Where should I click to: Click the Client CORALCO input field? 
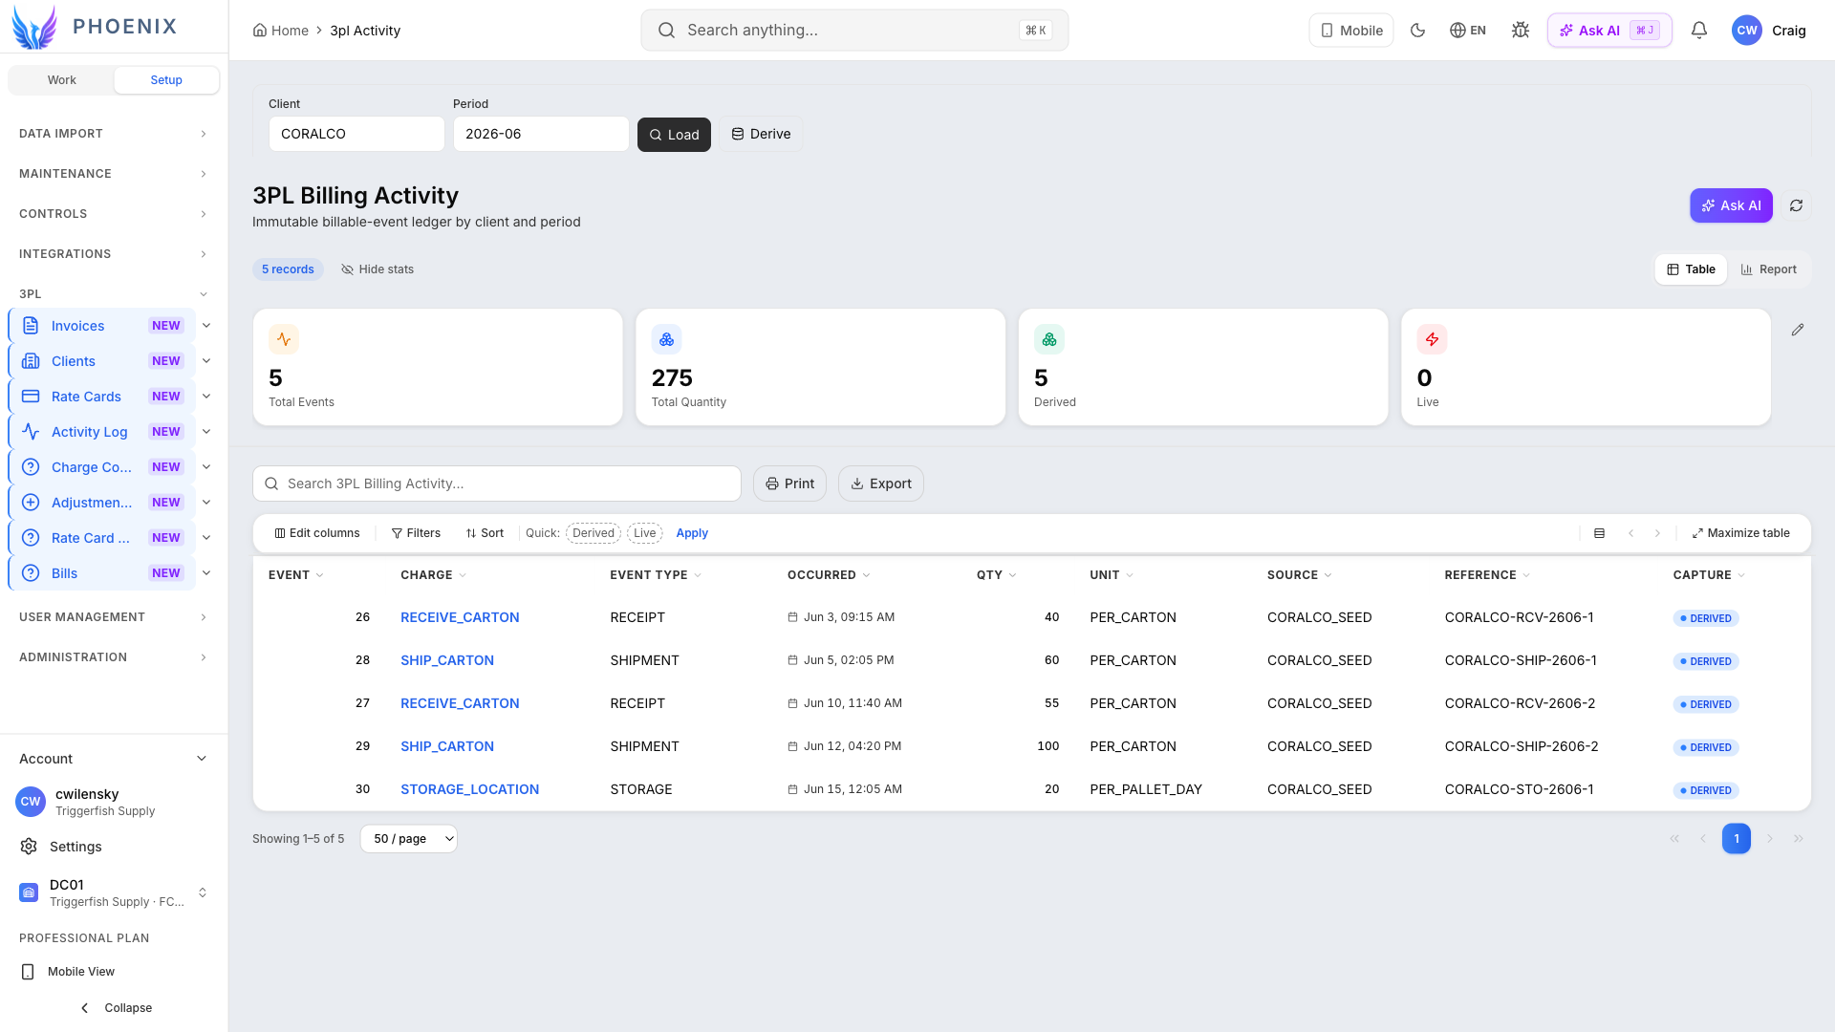pos(356,135)
